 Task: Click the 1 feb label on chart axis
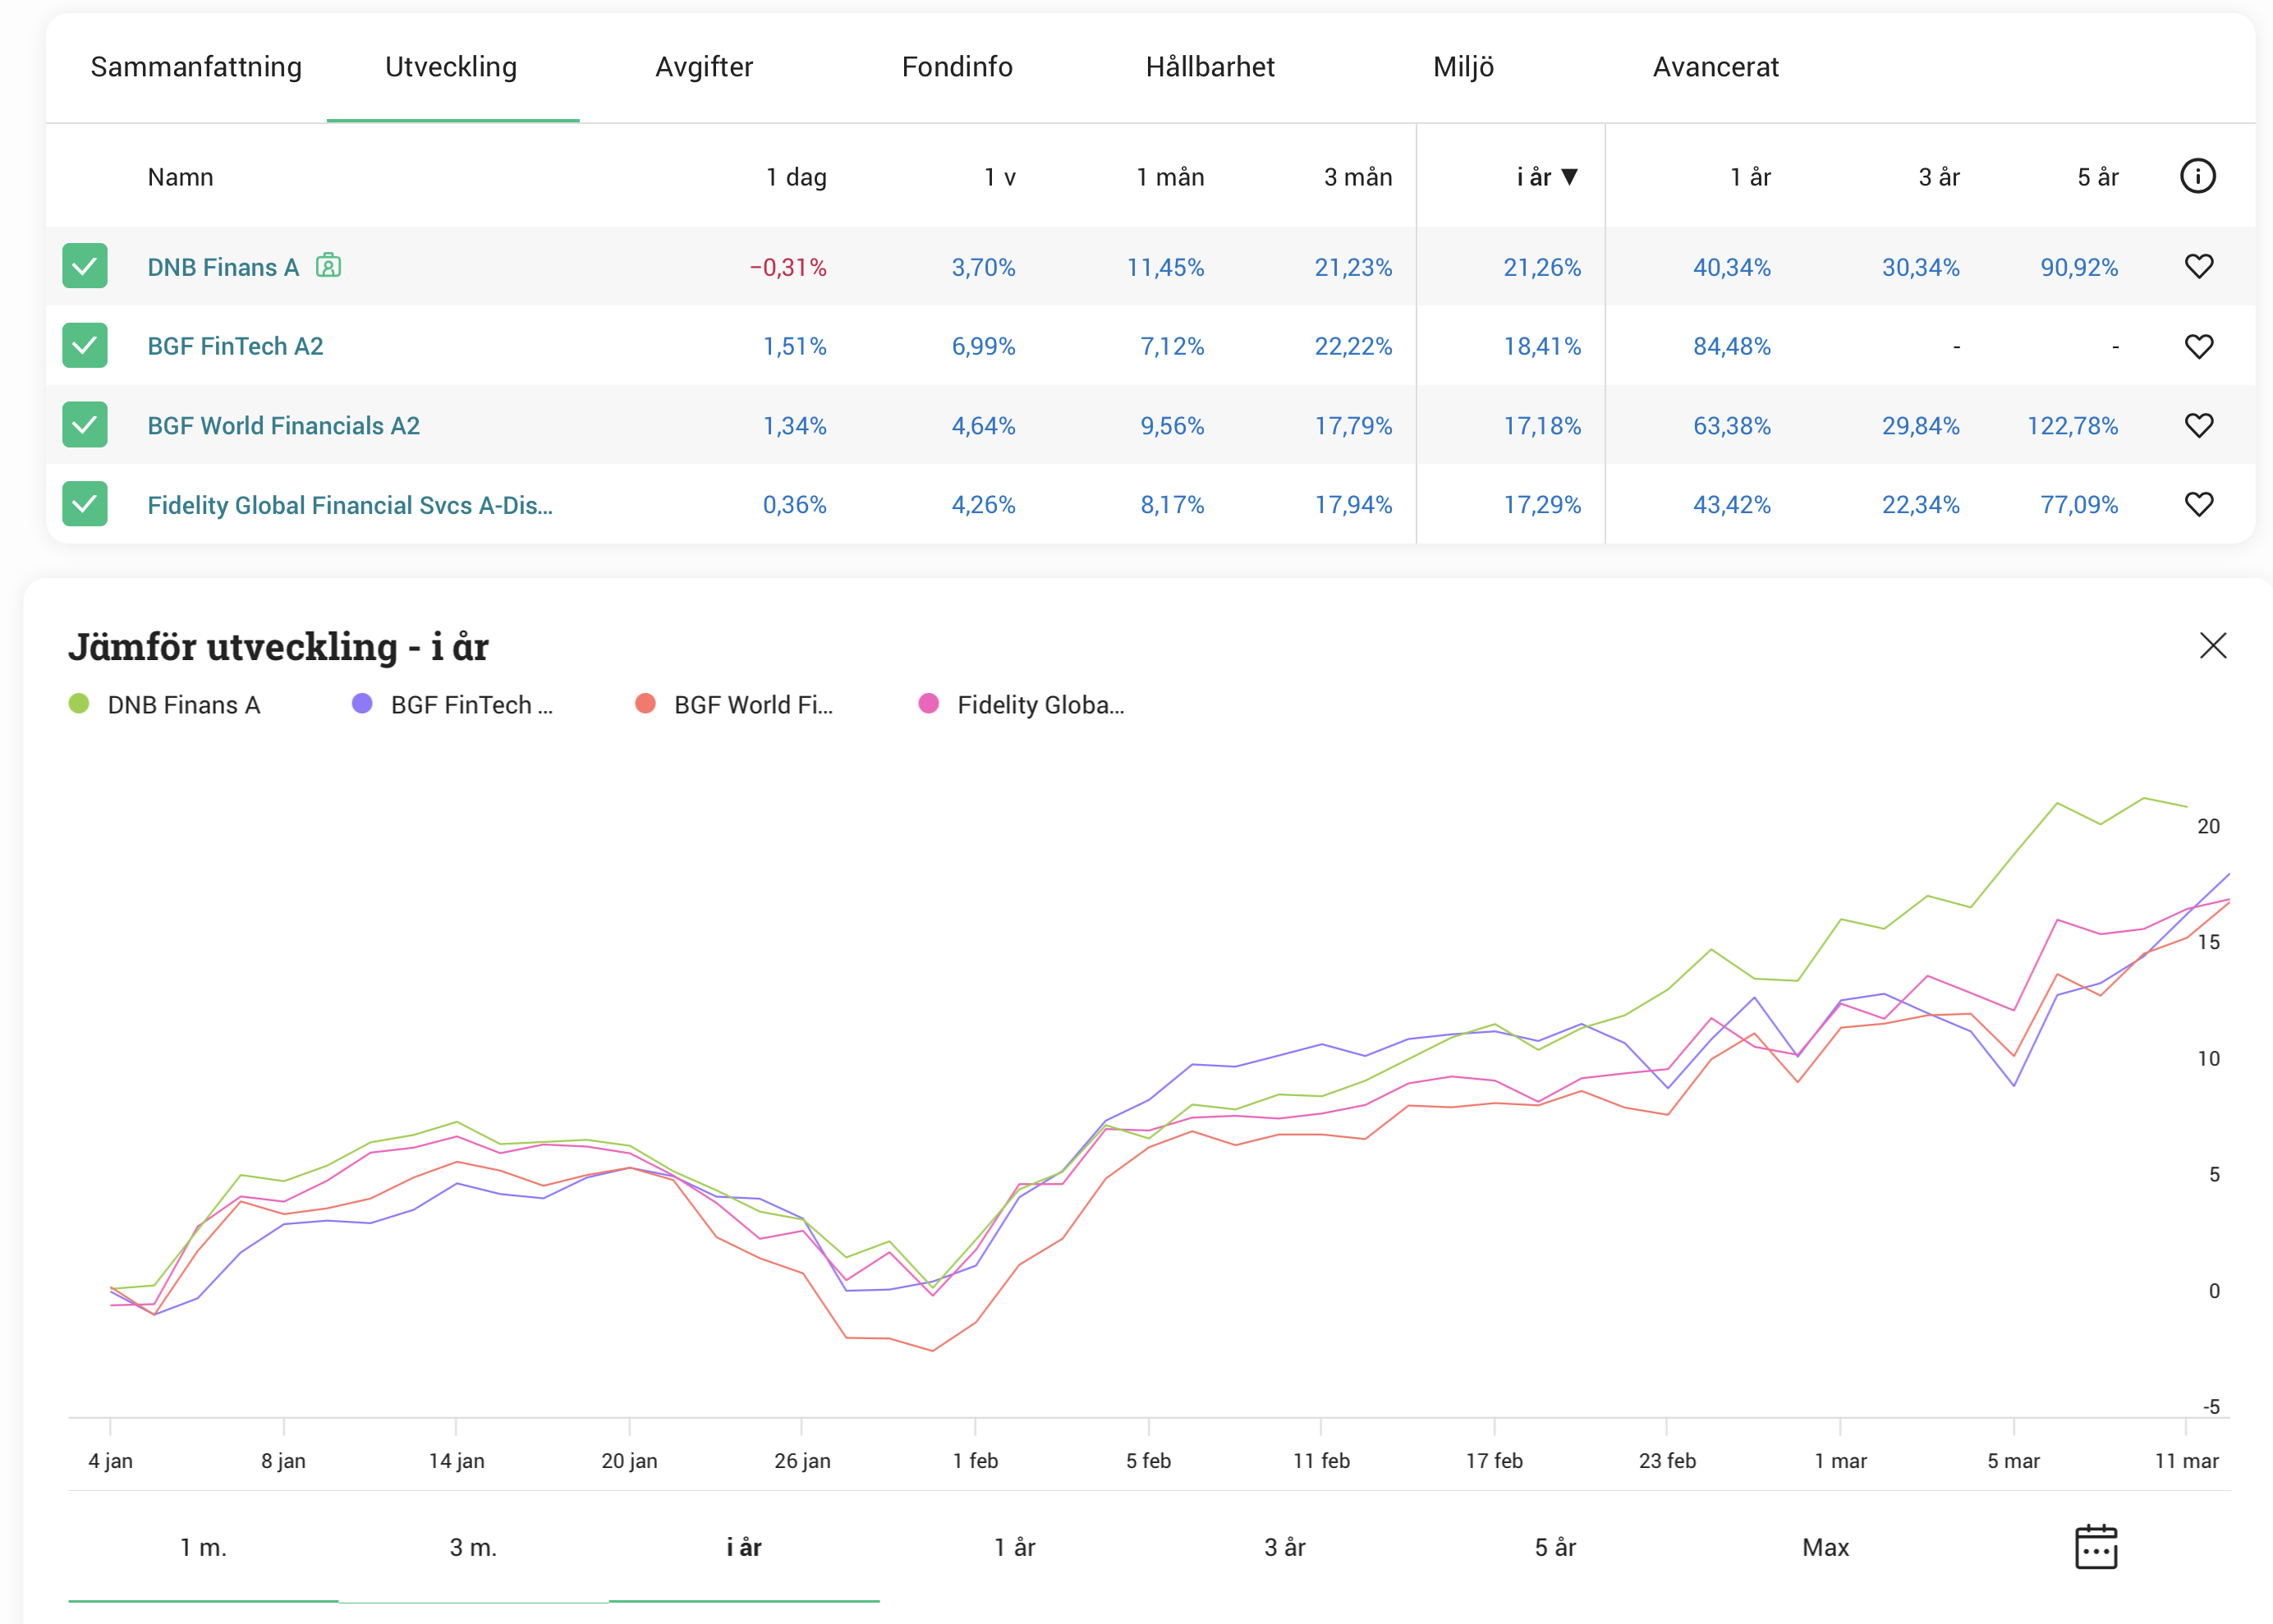975,1460
